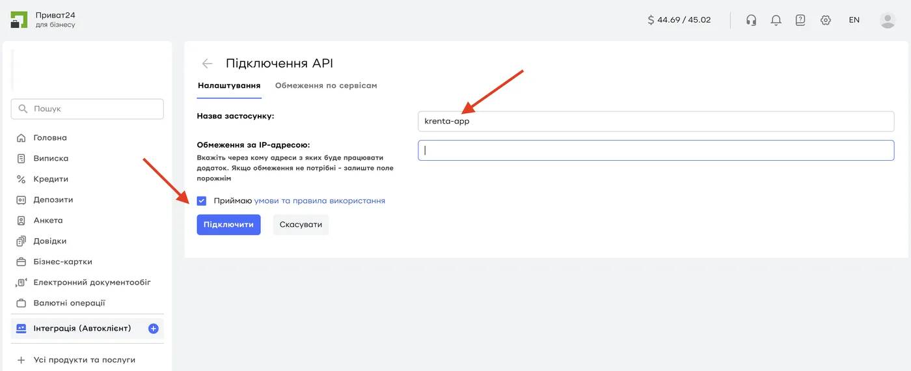The width and height of the screenshot is (911, 371).
Task: Open the user profile avatar
Action: 888,20
